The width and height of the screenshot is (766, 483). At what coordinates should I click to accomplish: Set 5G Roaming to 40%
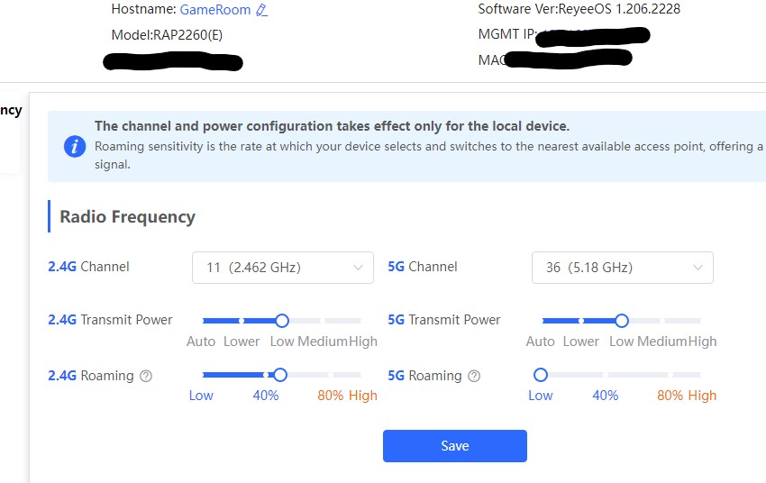coord(606,375)
